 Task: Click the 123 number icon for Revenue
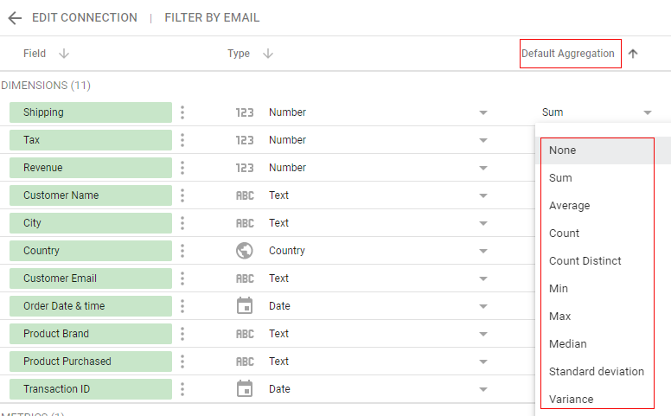tap(245, 168)
